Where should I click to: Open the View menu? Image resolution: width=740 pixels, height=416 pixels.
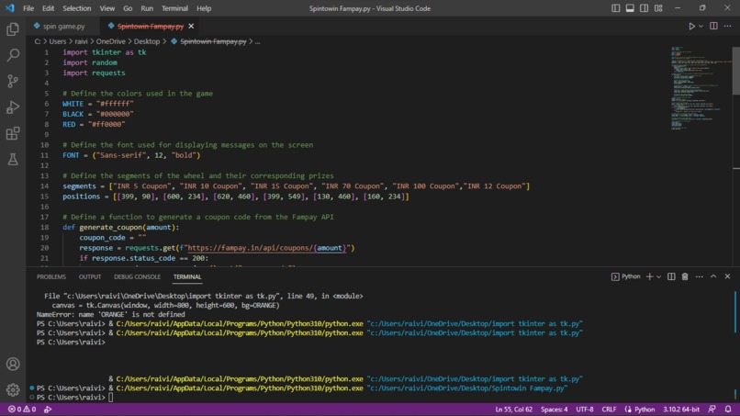[107, 8]
